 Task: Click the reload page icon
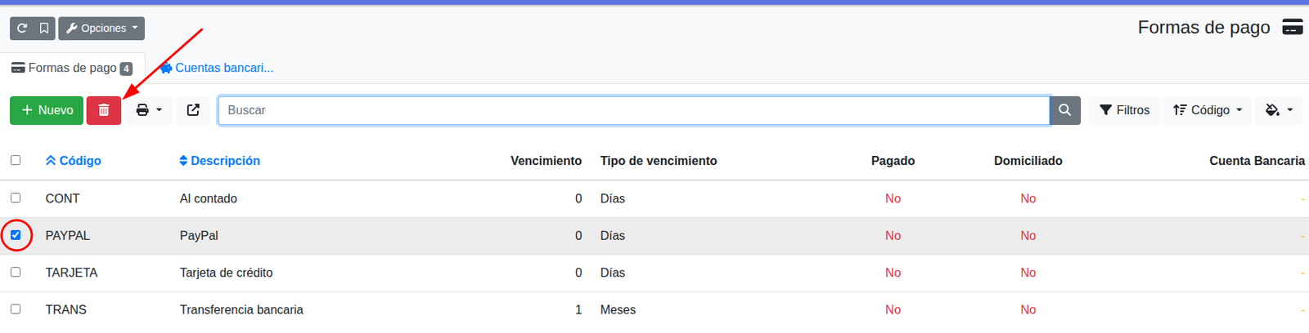(x=21, y=28)
